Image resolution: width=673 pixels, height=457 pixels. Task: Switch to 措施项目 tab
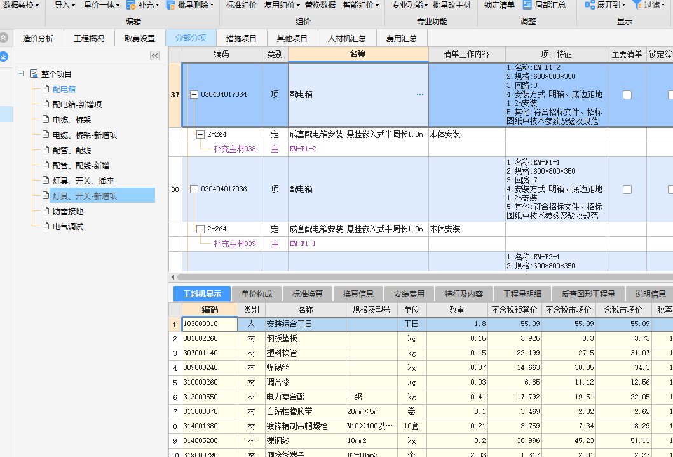point(241,38)
